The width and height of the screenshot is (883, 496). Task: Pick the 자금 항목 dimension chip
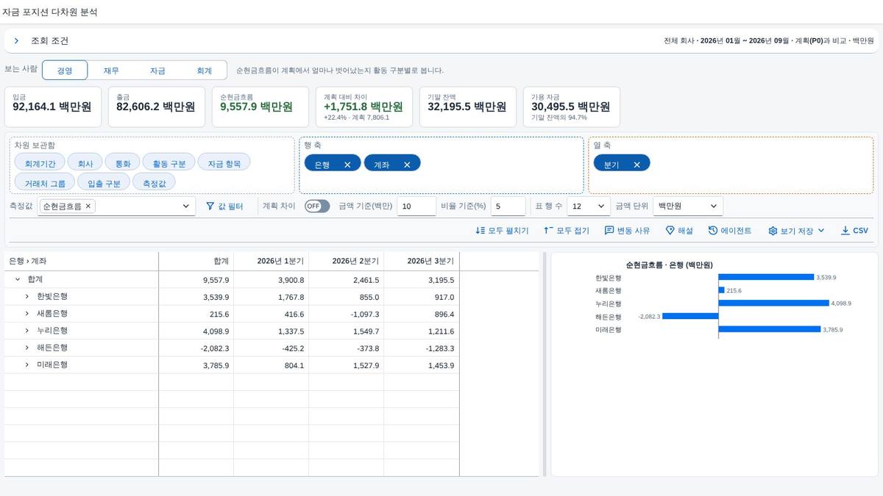[224, 162]
